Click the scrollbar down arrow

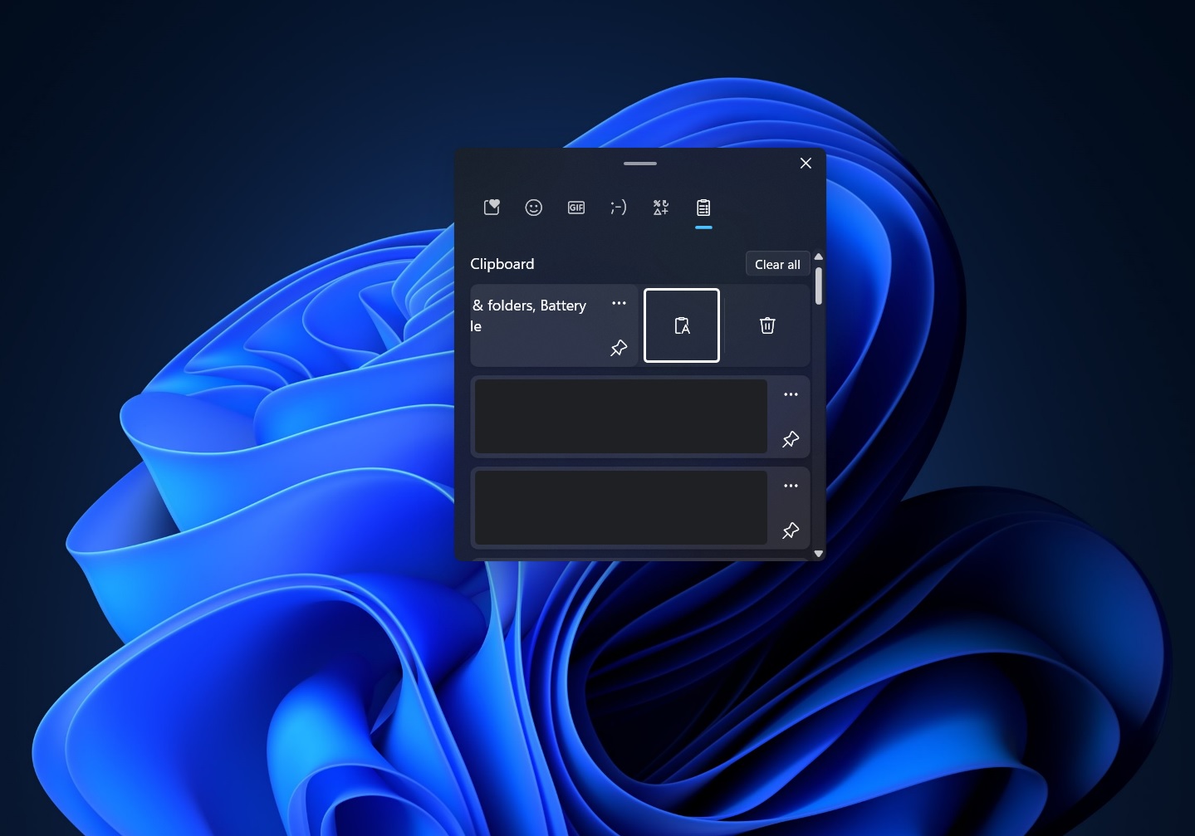pos(819,554)
